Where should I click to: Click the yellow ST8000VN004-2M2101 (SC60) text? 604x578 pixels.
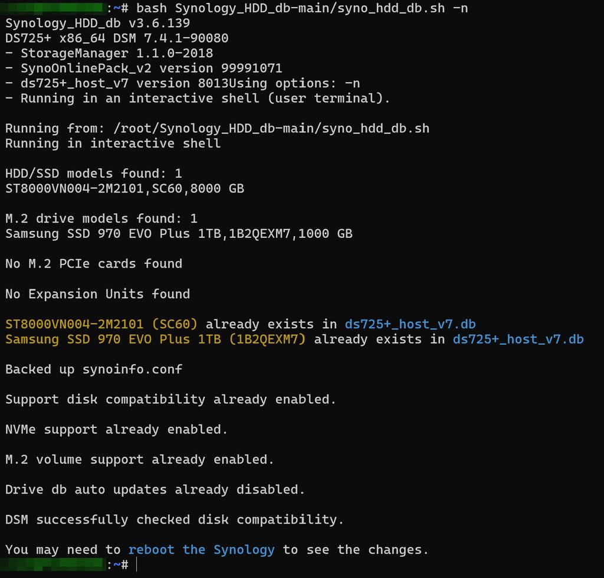[x=101, y=324]
